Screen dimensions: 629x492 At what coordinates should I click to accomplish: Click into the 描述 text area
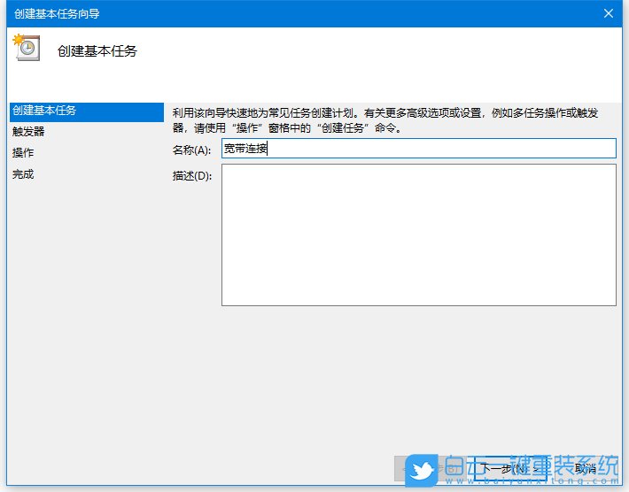click(x=419, y=234)
